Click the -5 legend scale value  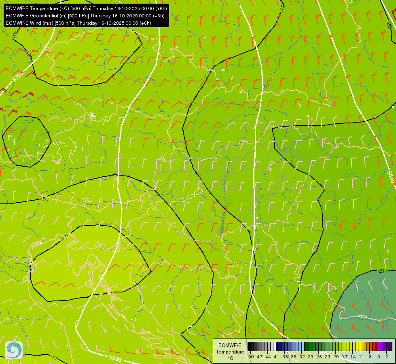[x=378, y=357]
